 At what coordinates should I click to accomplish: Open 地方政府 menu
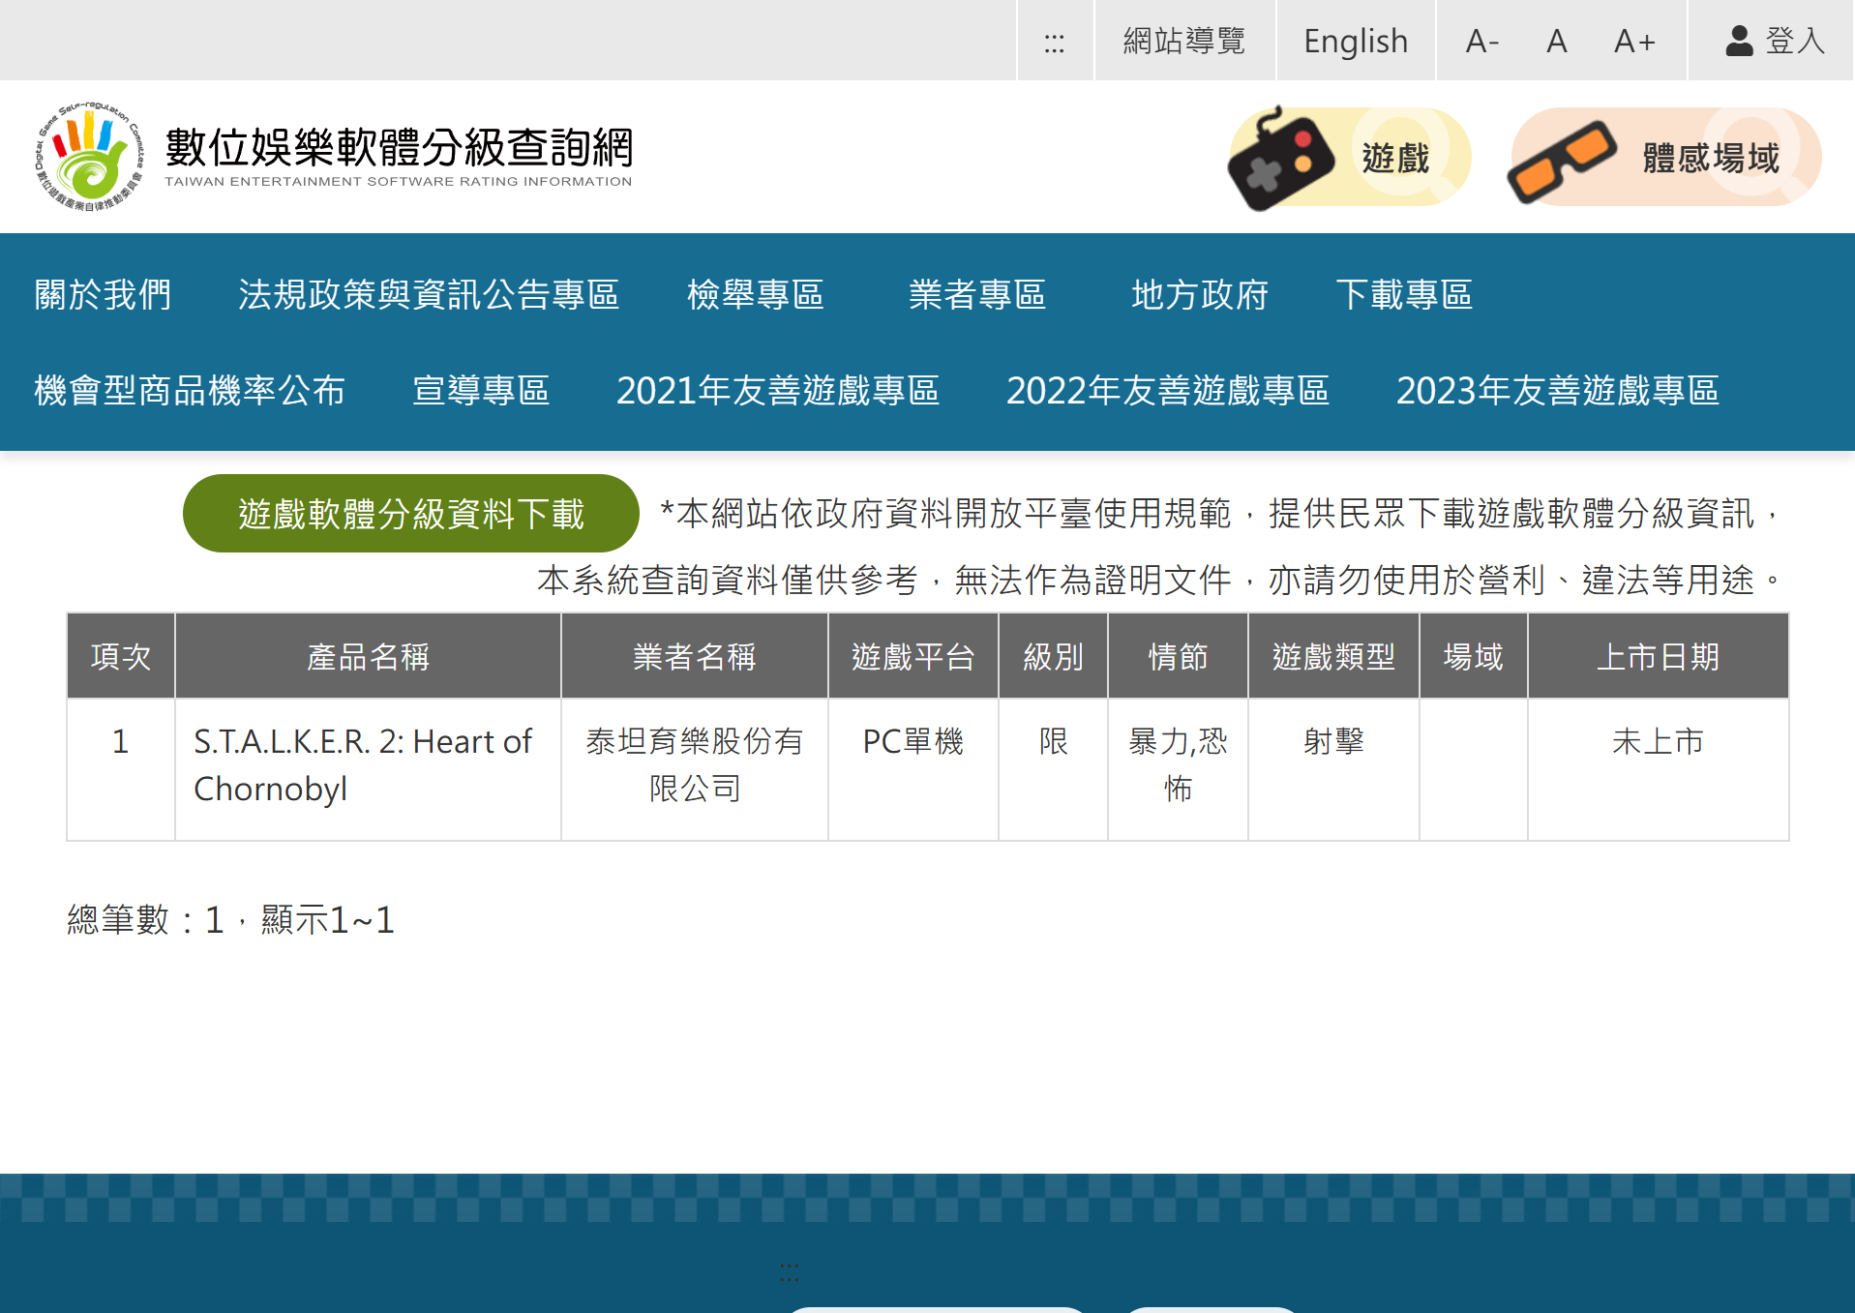pos(1200,294)
